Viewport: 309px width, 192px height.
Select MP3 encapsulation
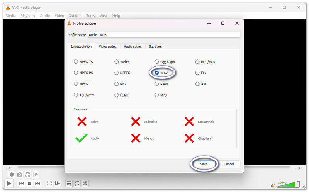tap(161, 95)
